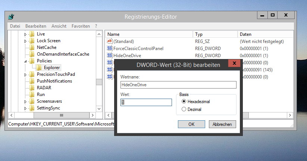
Task: Open the Datei menu
Action: pyautogui.click(x=15, y=26)
